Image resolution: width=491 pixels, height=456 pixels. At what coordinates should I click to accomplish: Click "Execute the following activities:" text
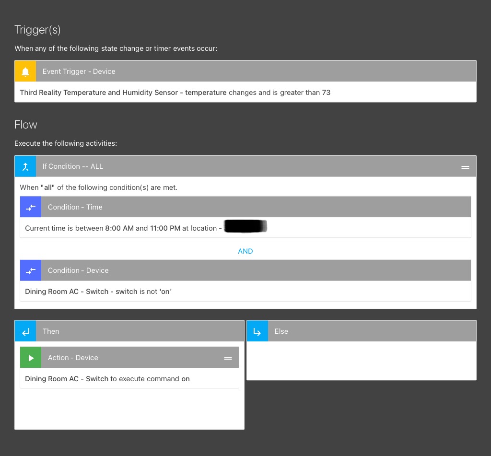tap(66, 143)
